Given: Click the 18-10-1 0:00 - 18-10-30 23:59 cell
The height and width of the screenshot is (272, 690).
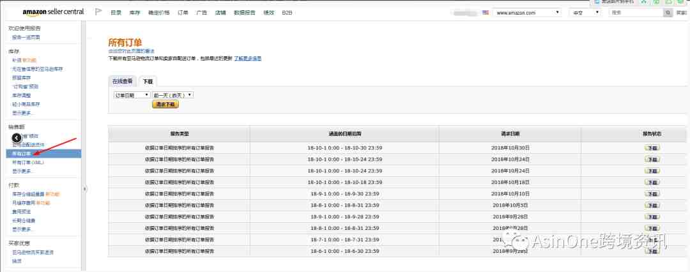Looking at the screenshot, I should tap(344, 148).
